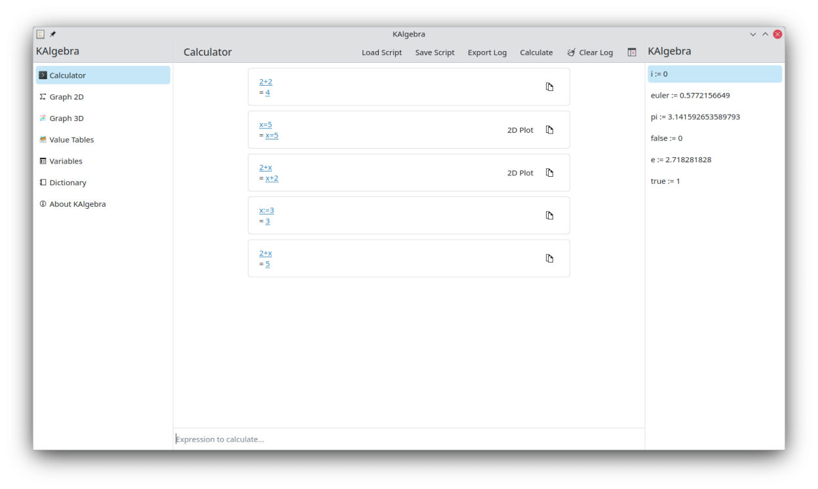Click the Clear Log broom icon
The width and height of the screenshot is (818, 489).
pos(572,52)
